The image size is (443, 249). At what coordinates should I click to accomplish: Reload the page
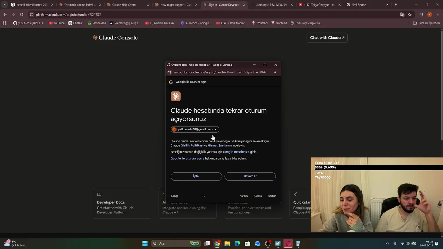coord(21,15)
